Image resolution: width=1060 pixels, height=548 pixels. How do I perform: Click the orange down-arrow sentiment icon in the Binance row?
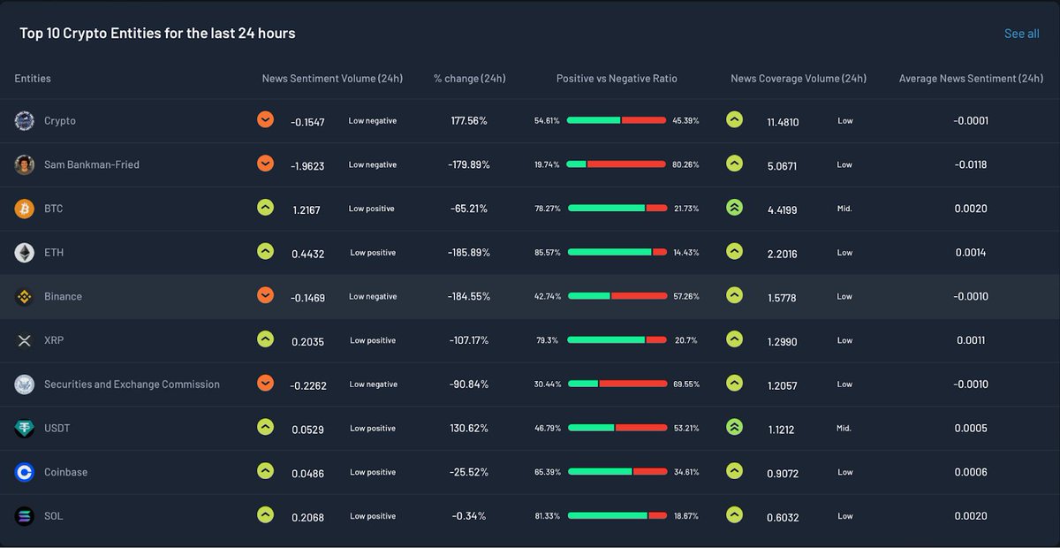point(265,295)
